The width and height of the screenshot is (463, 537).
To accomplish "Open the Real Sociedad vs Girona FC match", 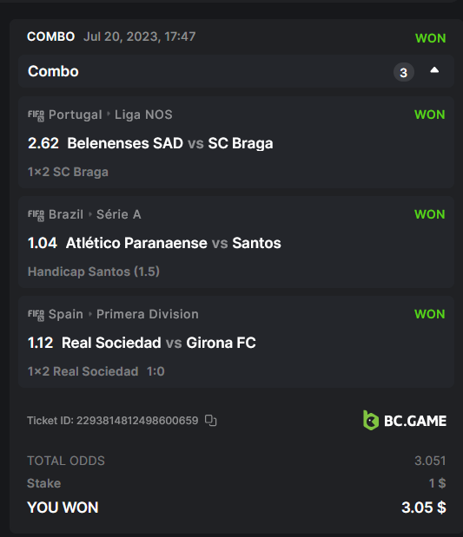I will click(x=159, y=343).
